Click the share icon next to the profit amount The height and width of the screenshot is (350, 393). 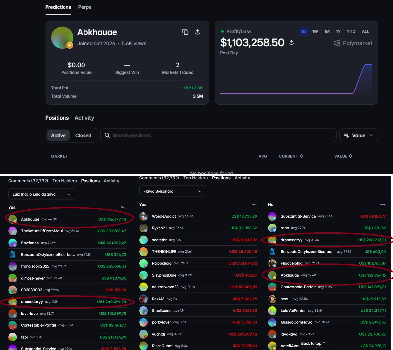pyautogui.click(x=291, y=42)
